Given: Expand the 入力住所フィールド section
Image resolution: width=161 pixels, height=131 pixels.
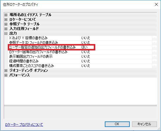Looking at the screenshot, I should (6, 29).
